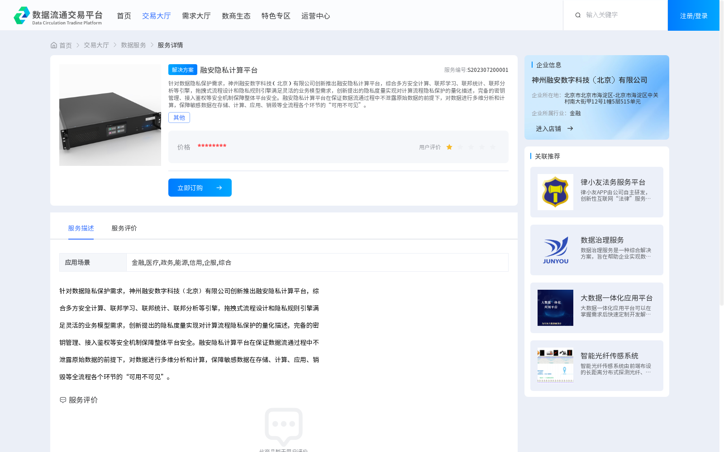
Task: Click the 其他 tag
Action: pyautogui.click(x=179, y=118)
